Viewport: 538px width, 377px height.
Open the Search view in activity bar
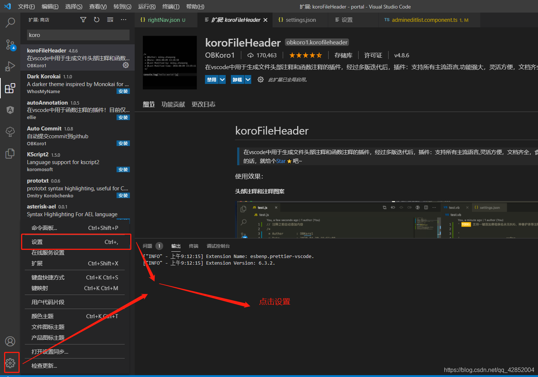[10, 22]
